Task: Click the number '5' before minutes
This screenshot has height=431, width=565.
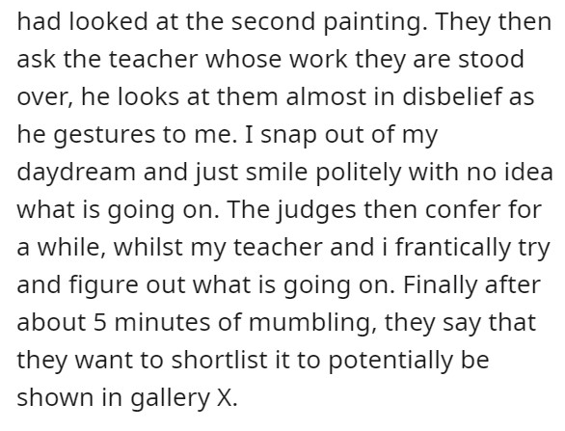Action: 100,323
